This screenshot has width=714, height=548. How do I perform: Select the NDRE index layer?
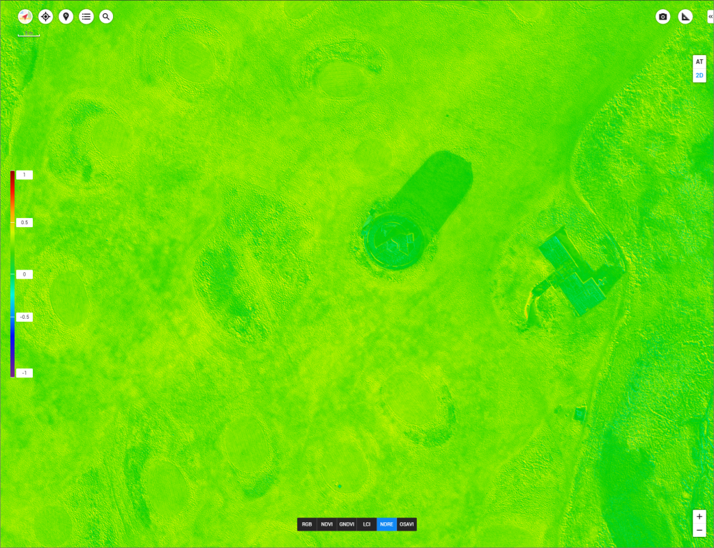pyautogui.click(x=386, y=524)
